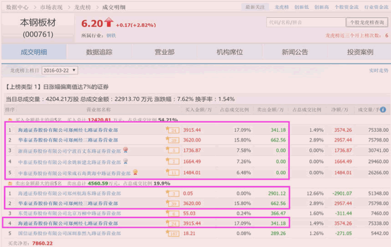Viewport: 391px width, 247px height.
Task: Click the star badge 39 beside 华泰证券 buy row
Action: [174, 141]
